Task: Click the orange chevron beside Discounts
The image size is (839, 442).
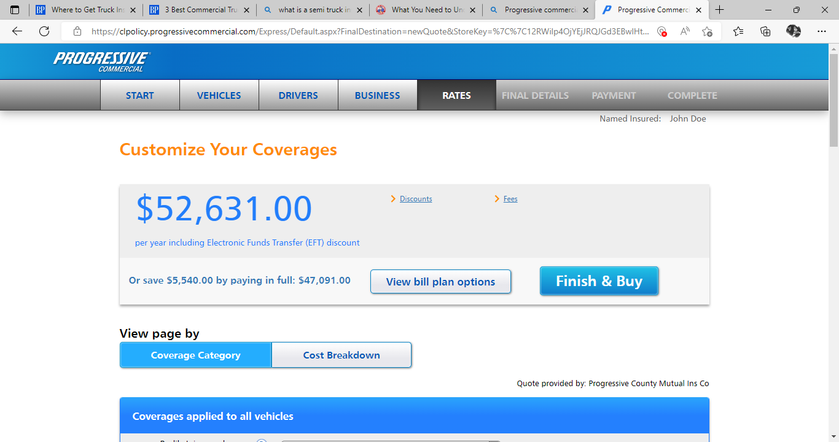Action: point(393,199)
